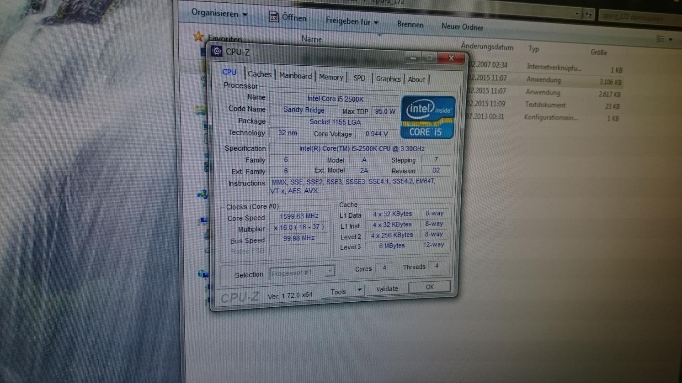Click the 0.944 V core voltage value
The image size is (682, 383).
click(x=377, y=134)
